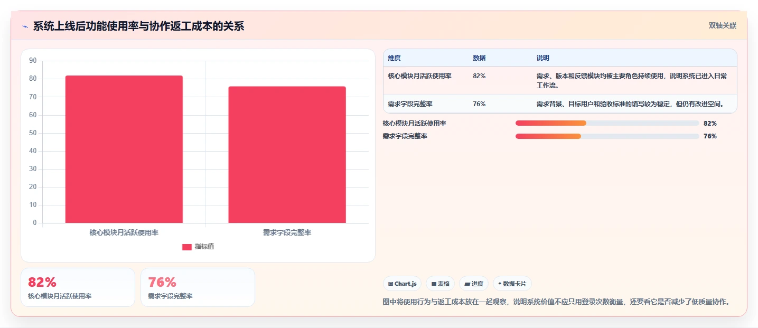The width and height of the screenshot is (758, 328).
Task: Click the 76% table cell
Action: pos(479,104)
